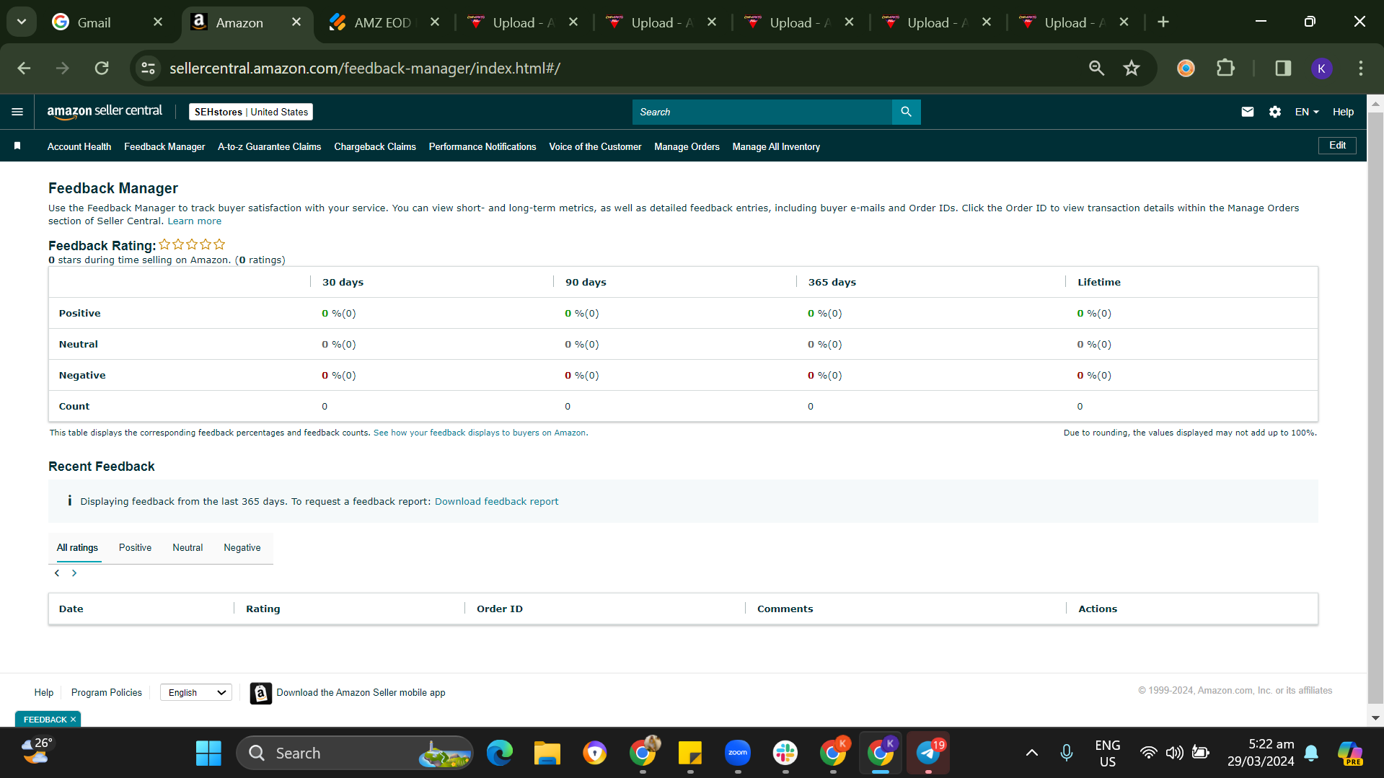Open File Explorer from the taskbar
Image resolution: width=1384 pixels, height=778 pixels.
coord(547,753)
